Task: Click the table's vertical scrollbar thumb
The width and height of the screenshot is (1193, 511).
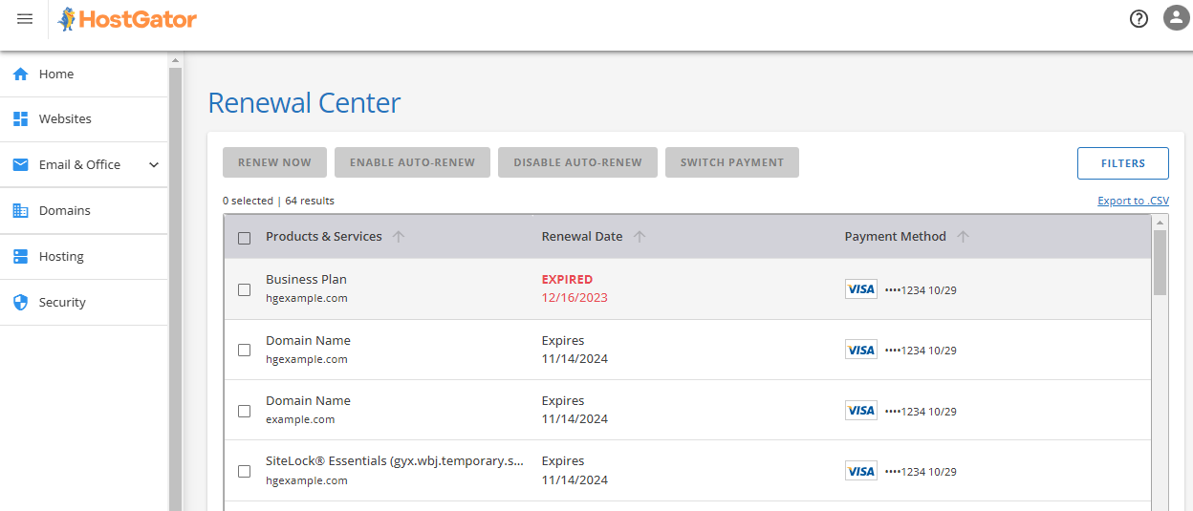Action: (x=1160, y=263)
